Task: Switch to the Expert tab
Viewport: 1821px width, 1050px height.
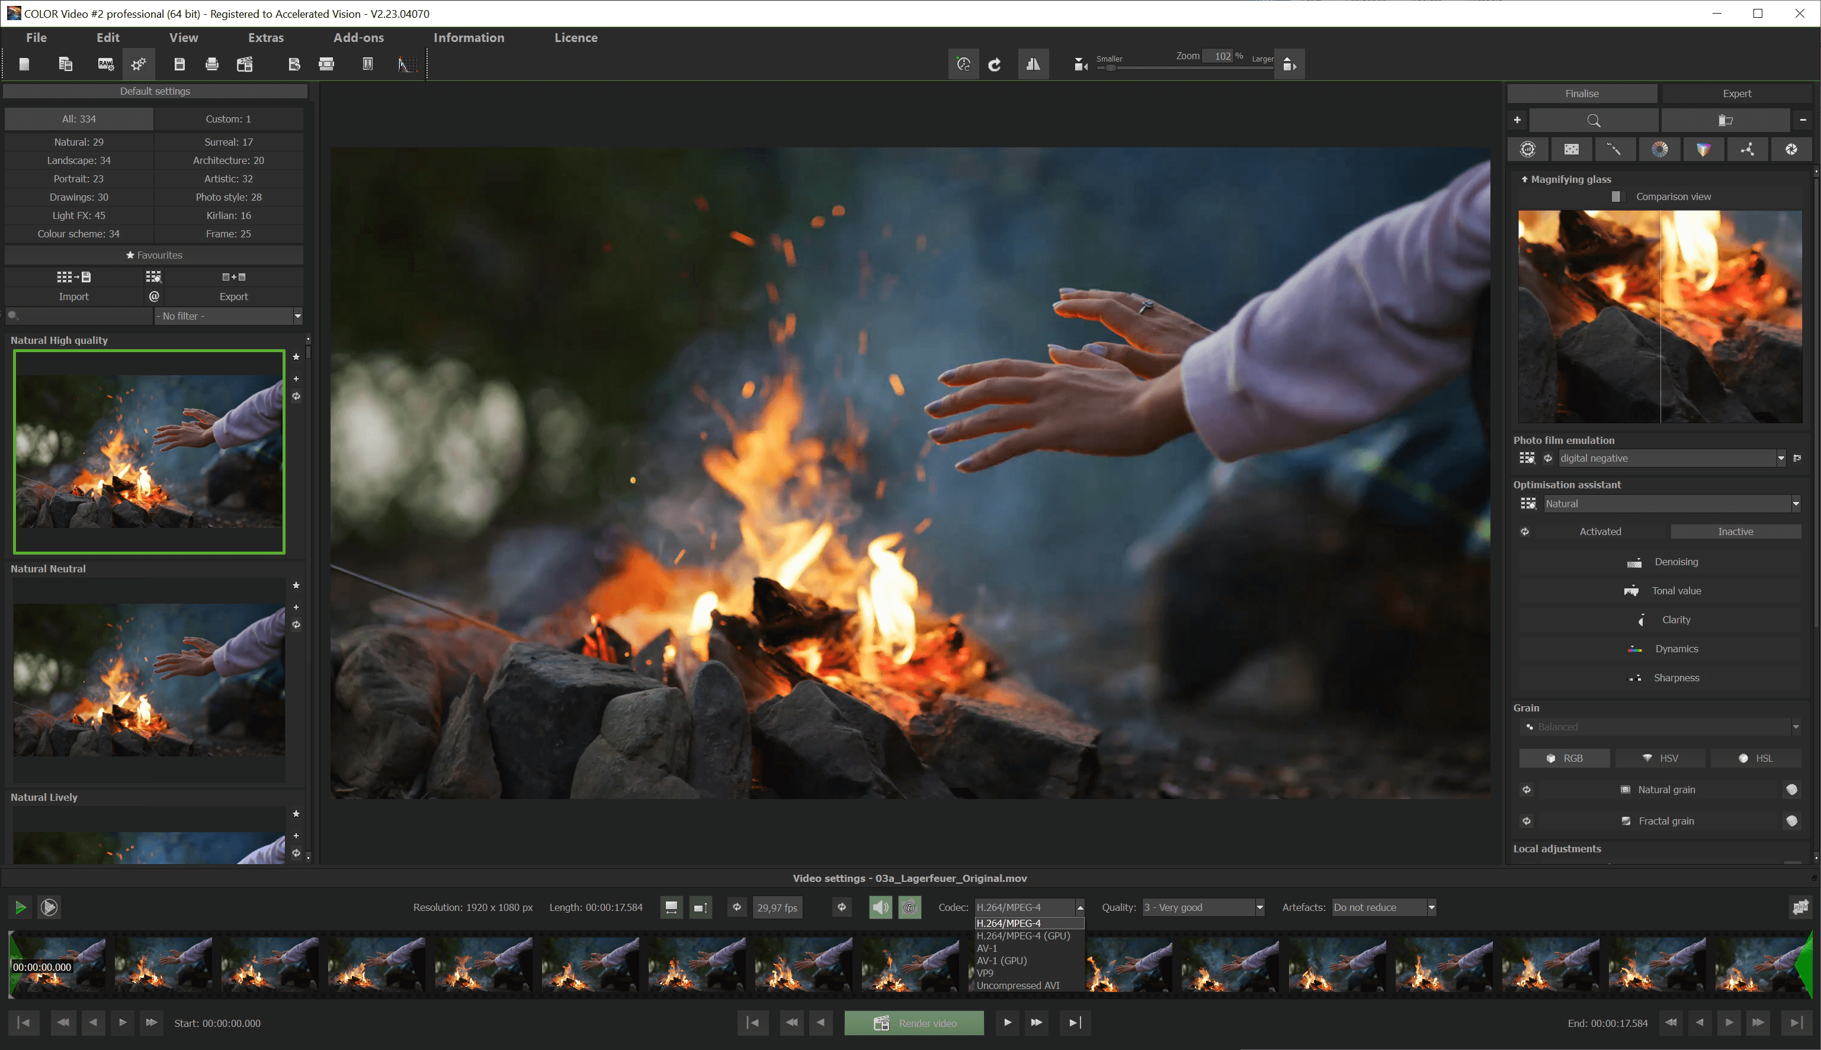Action: pos(1736,93)
